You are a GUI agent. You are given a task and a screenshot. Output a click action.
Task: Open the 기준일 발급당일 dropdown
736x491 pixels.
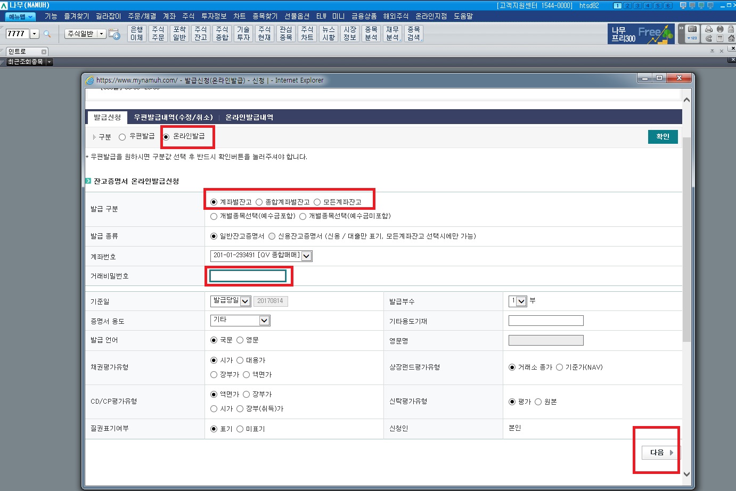click(x=245, y=301)
